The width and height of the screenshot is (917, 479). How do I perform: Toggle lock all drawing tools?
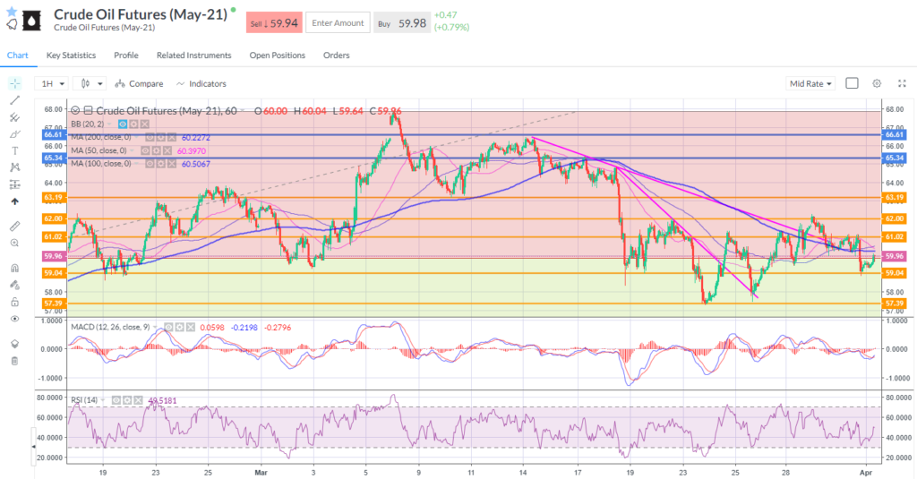(x=14, y=302)
